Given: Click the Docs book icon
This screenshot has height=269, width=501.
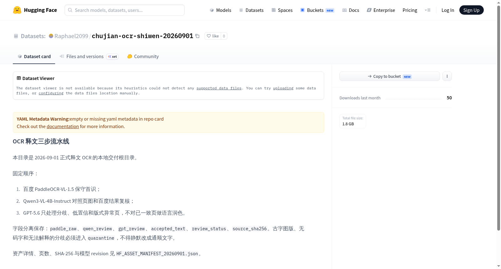Looking at the screenshot, I should tap(344, 10).
